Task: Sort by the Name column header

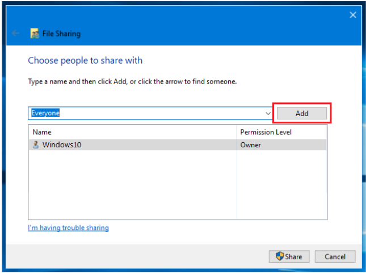Action: point(132,132)
